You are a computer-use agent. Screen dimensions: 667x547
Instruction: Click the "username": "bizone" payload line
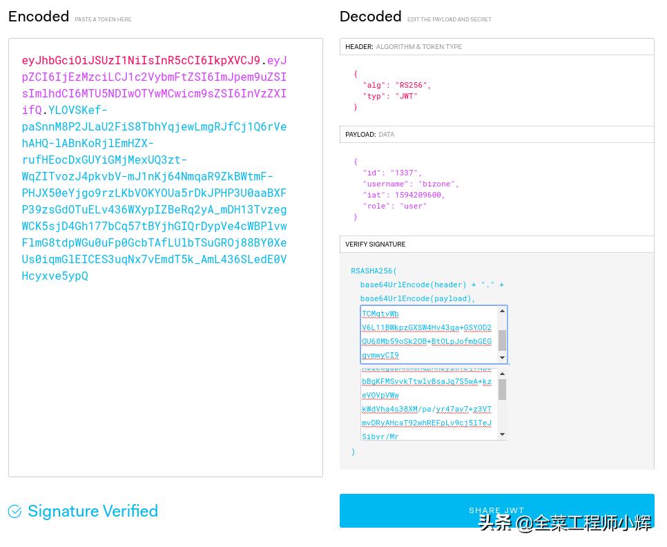410,184
